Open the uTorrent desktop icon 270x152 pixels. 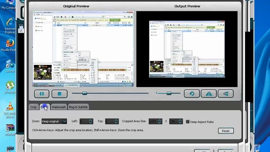coord(10,87)
